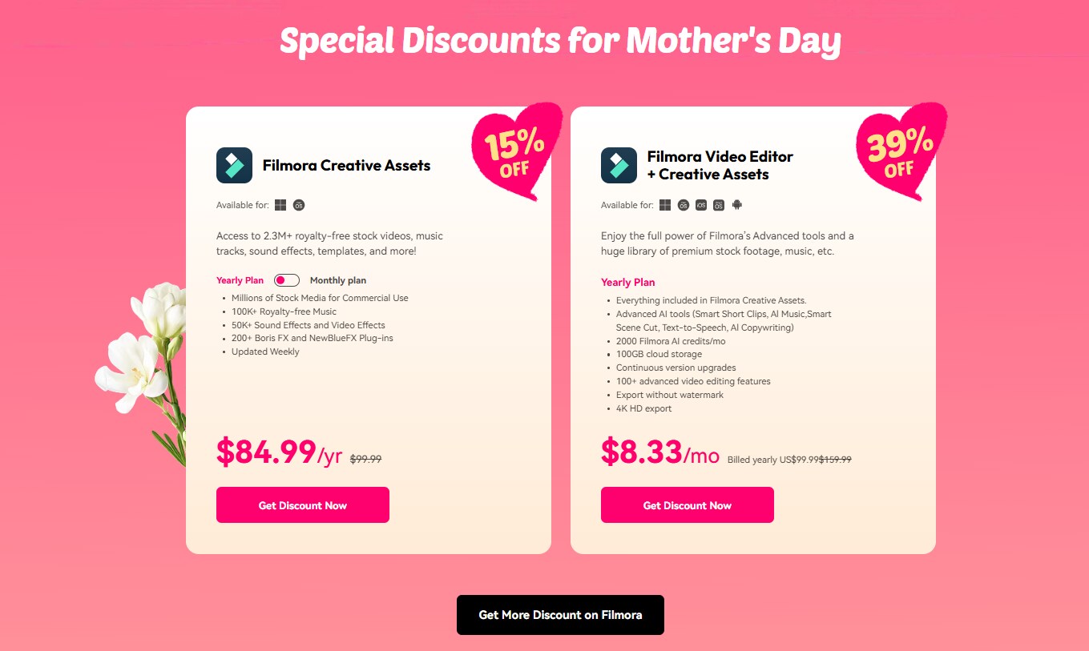Click the Windows icon on the Creative Assets card
This screenshot has height=651, width=1089.
pyautogui.click(x=280, y=205)
